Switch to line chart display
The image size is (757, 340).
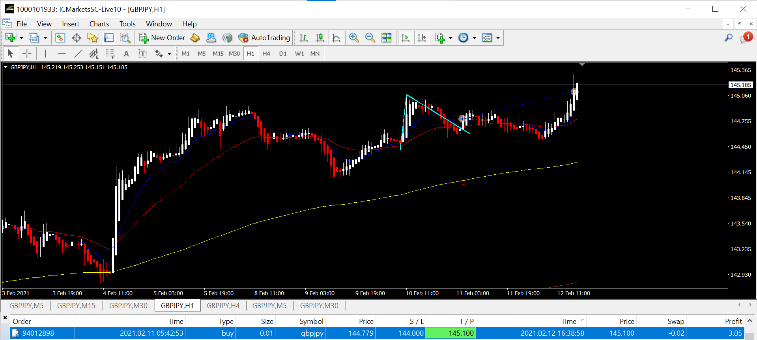coord(336,38)
